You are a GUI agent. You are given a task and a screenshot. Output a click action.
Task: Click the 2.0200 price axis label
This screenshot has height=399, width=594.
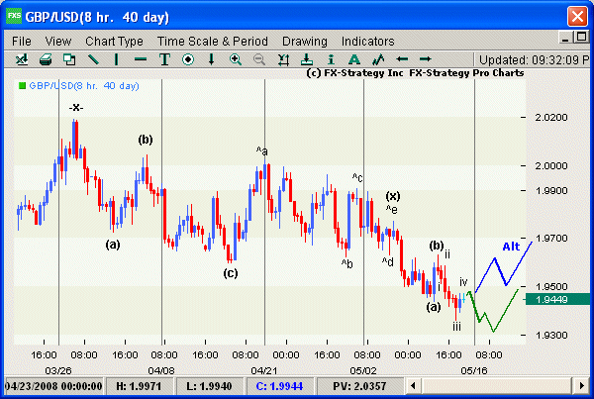(x=551, y=118)
